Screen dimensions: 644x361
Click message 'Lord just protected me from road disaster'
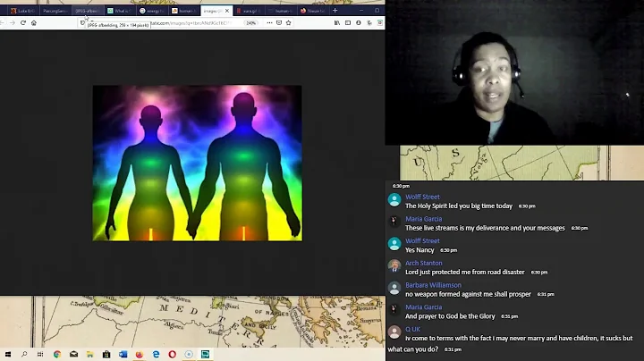coord(465,272)
